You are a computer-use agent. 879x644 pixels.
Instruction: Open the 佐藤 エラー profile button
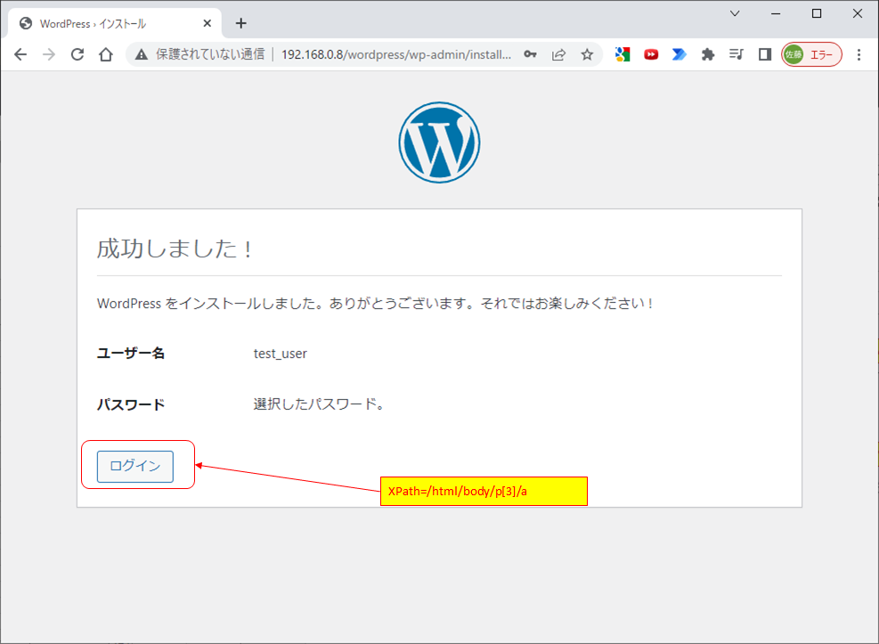click(811, 54)
